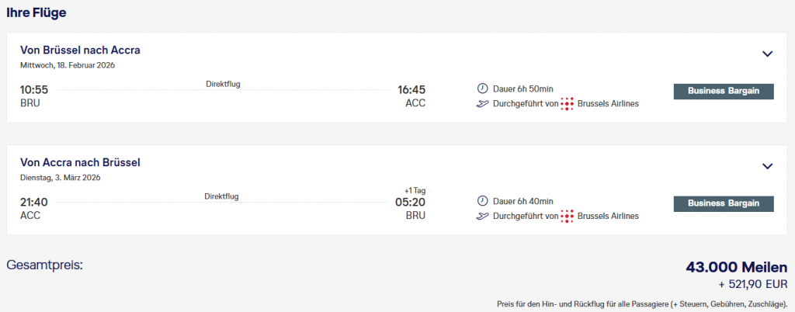This screenshot has width=795, height=312.
Task: Click the 43.000 Meilen total price
Action: pos(736,267)
